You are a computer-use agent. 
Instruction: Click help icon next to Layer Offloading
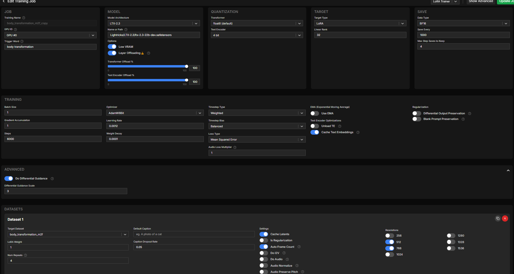point(148,53)
